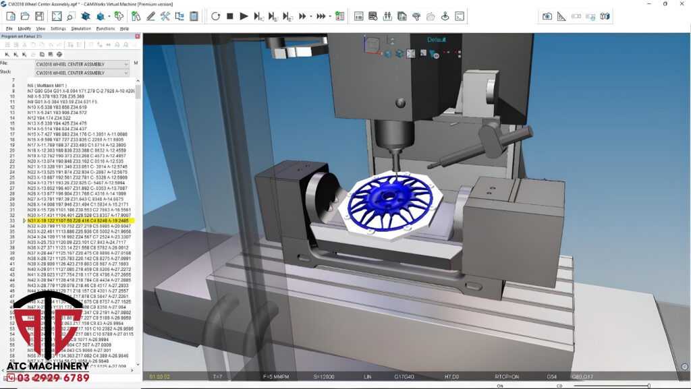This screenshot has width=691, height=389.
Task: Open the console terminal icon in toolbar
Action: tap(459, 16)
